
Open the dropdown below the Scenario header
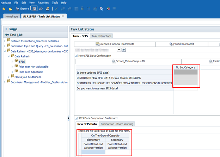pos(118,50)
